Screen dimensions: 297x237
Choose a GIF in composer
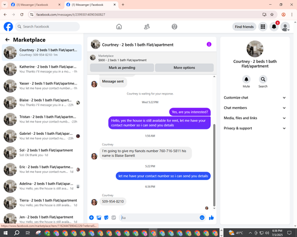tap(113, 217)
